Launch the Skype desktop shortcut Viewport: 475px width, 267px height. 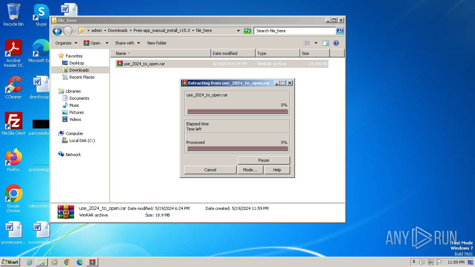point(41,15)
